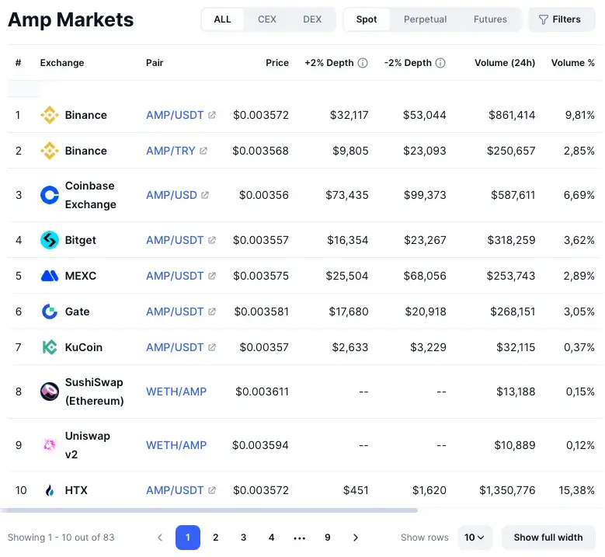Open Uniswap v2 WETH/AMP pair link
This screenshot has height=557, width=605.
click(x=176, y=445)
